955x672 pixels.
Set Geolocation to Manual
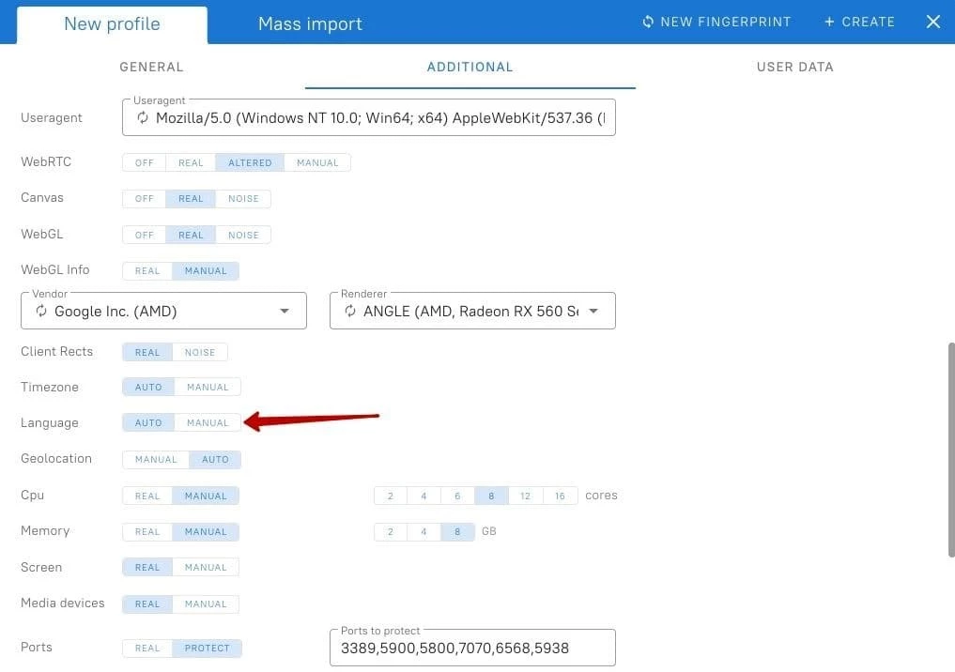[x=156, y=460]
